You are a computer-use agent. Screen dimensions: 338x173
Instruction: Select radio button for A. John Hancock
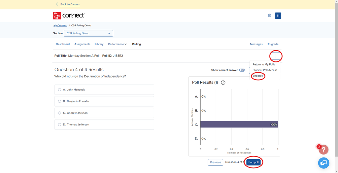[x=59, y=90]
